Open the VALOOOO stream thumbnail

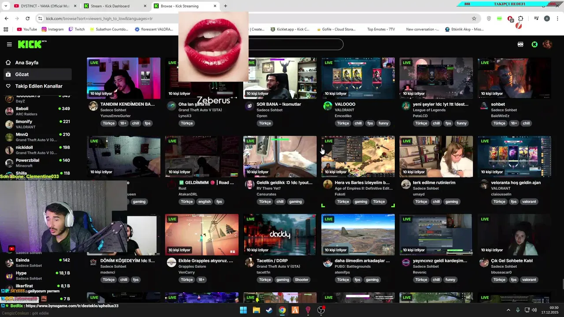(x=358, y=78)
